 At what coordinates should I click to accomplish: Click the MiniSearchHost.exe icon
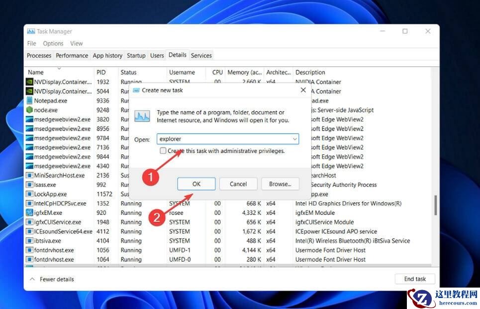pyautogui.click(x=30, y=175)
